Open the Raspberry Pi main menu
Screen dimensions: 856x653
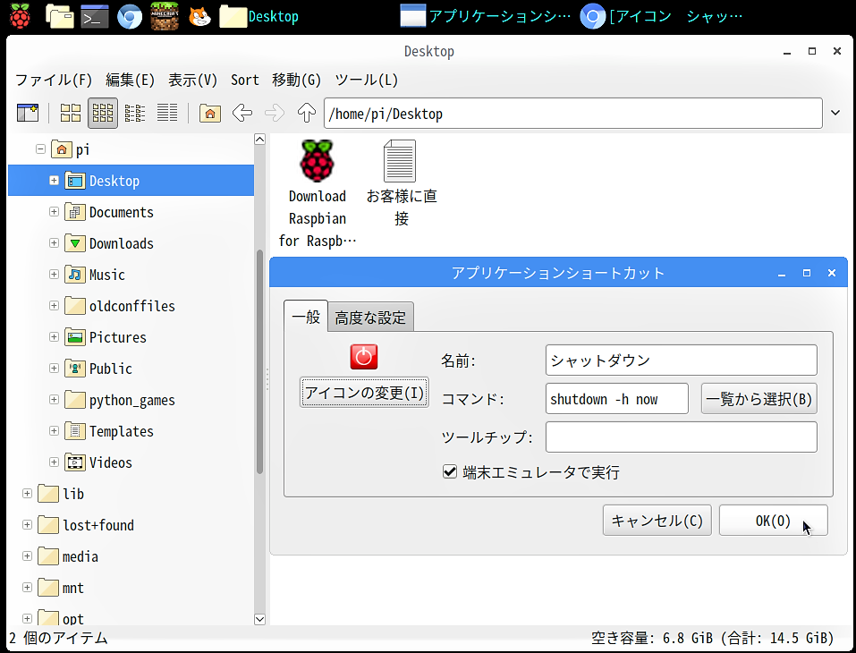[x=20, y=16]
